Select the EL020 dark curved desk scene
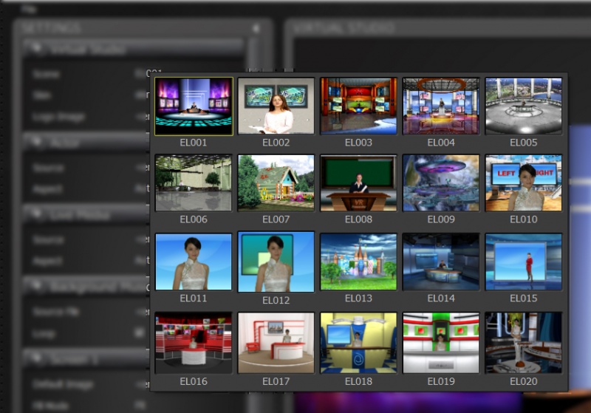 [524, 343]
